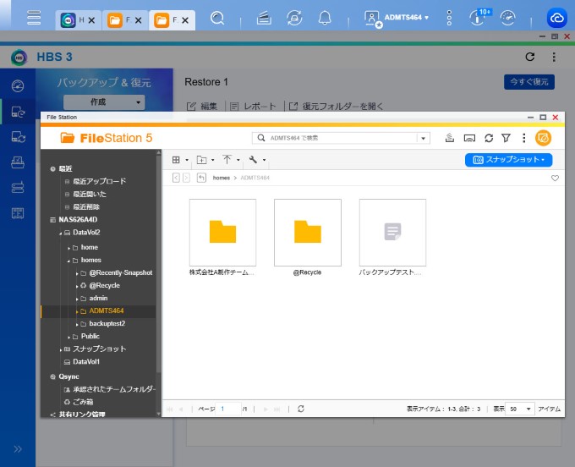This screenshot has height=467, width=575.
Task: Open the HBS 3 overview gauge sidebar icon
Action: 18,85
